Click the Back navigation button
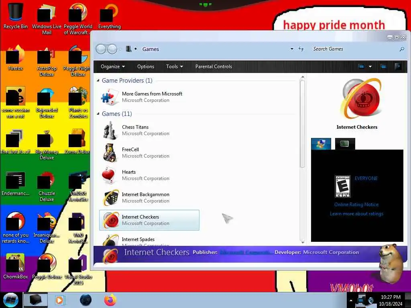The image size is (411, 308). click(101, 49)
